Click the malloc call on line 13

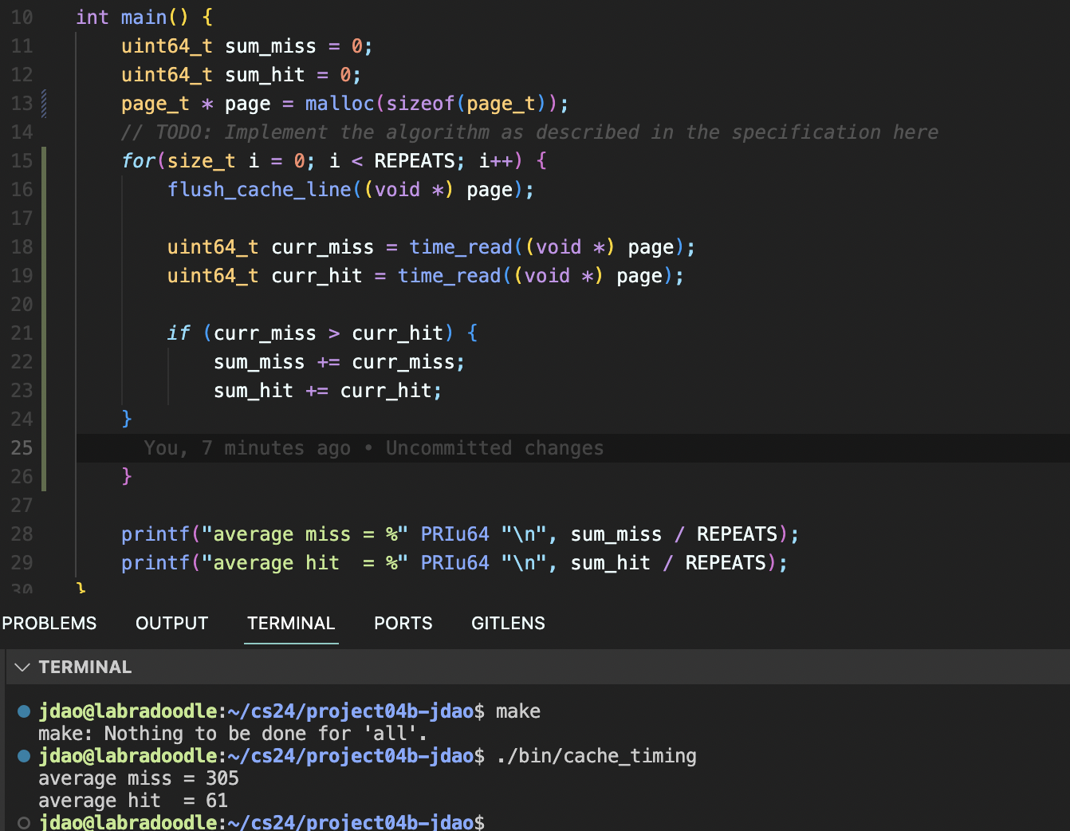(x=339, y=104)
